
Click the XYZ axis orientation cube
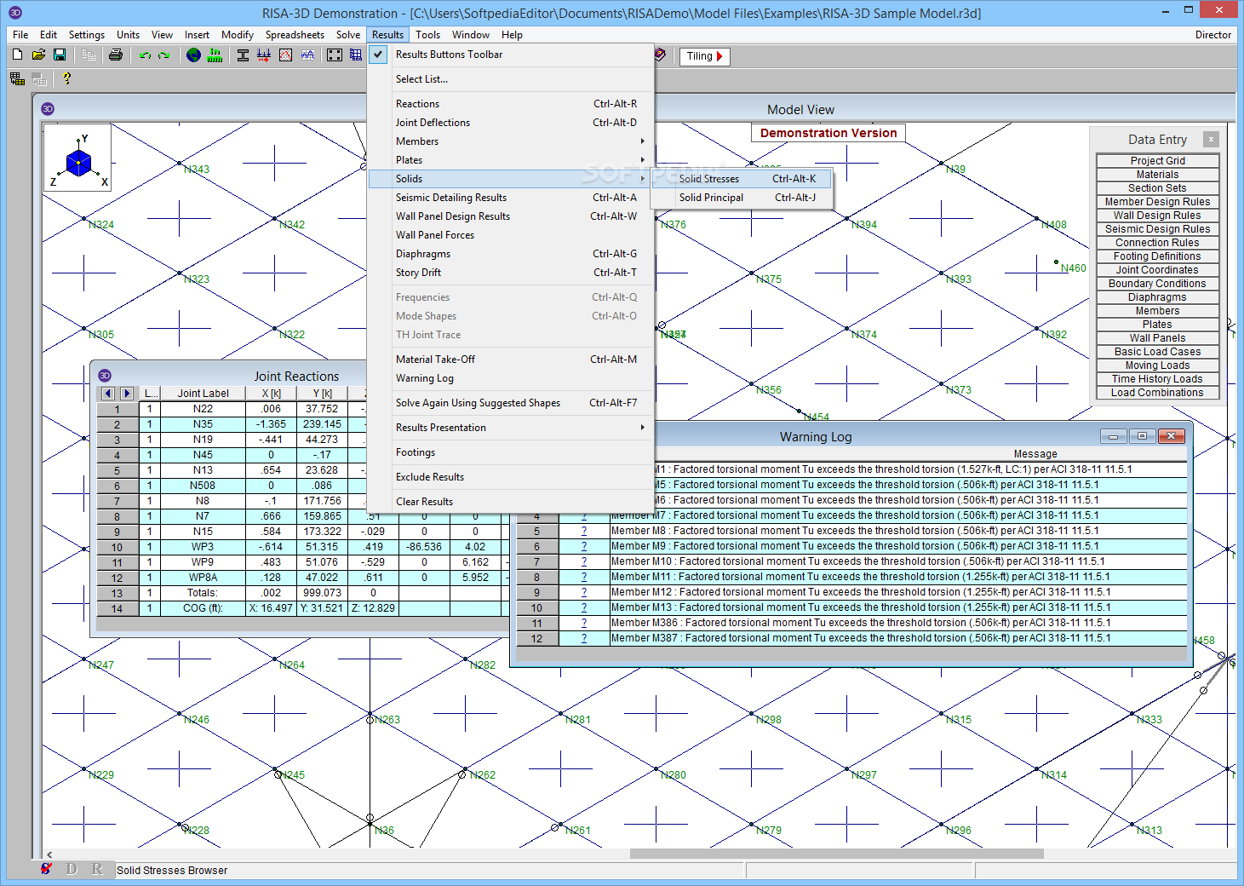[78, 158]
